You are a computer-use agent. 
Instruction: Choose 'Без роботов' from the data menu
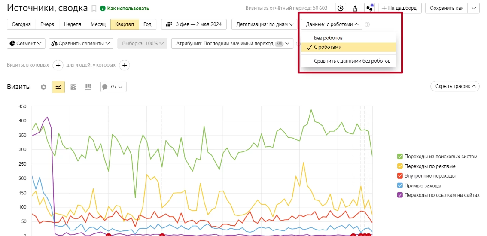coord(328,38)
